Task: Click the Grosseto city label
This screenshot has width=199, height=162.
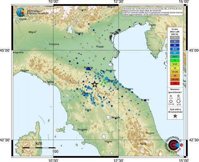Action: [x=82, y=130]
